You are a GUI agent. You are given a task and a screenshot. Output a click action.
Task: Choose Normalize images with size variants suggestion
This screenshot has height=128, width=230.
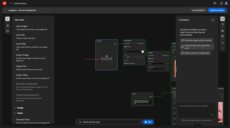197,40
